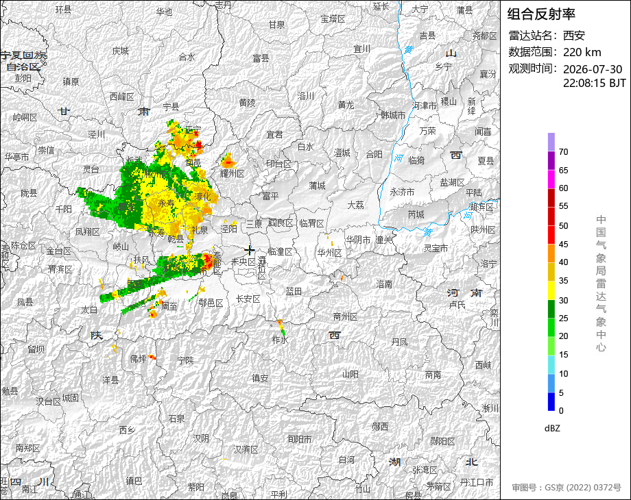Click the 220 km data range value

(582, 52)
